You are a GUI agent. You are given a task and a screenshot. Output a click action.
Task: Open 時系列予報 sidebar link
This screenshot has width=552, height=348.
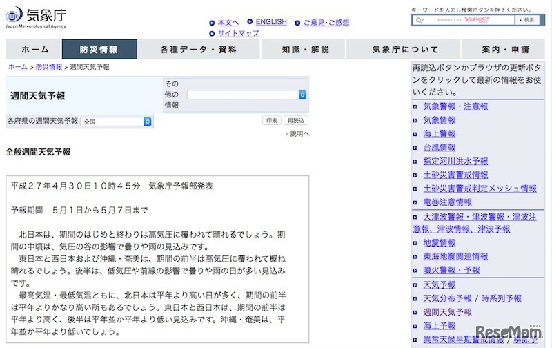coord(502,299)
